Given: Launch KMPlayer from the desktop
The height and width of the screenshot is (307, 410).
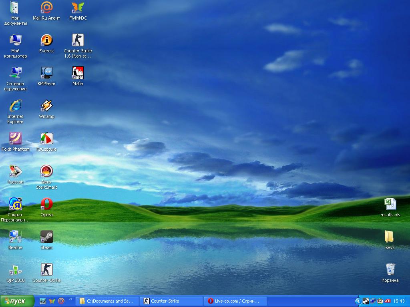Looking at the screenshot, I should (46, 73).
